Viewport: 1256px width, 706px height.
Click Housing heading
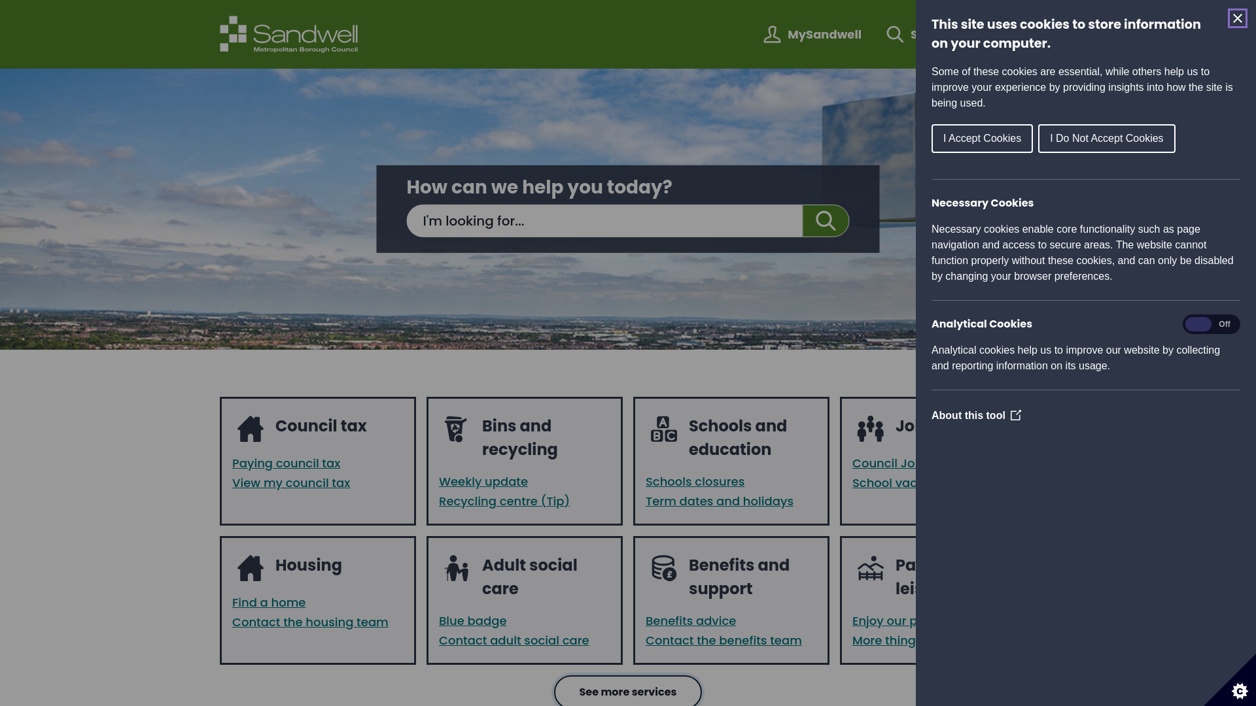tap(308, 565)
